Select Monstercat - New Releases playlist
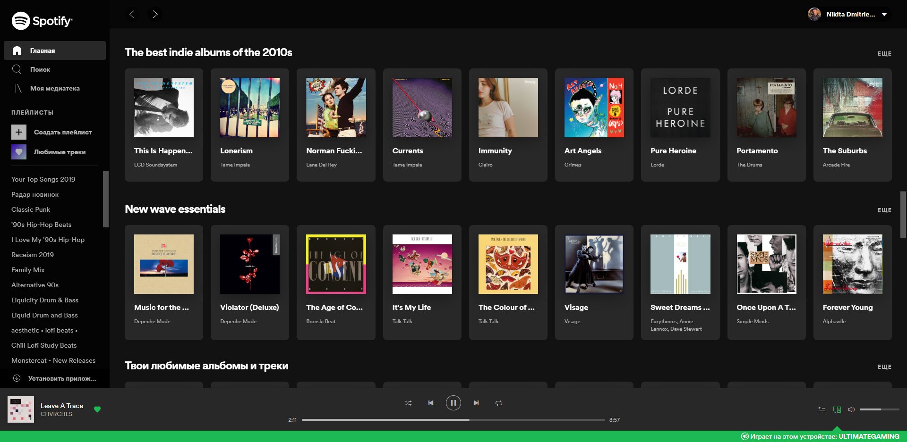This screenshot has width=907, height=442. [53, 360]
